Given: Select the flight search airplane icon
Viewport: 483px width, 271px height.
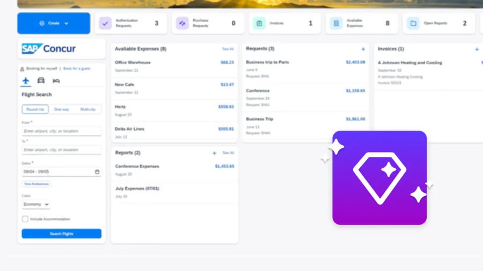Looking at the screenshot, I should click(26, 81).
